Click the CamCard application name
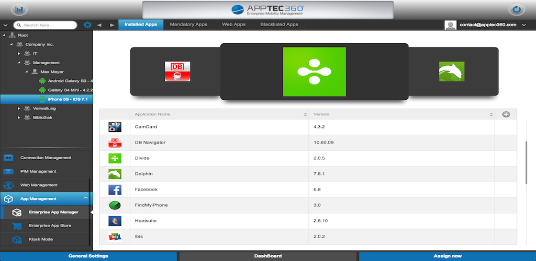 pos(146,127)
